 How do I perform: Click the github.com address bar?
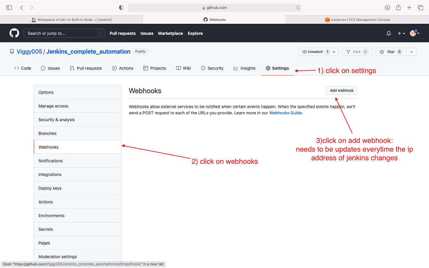214,7
